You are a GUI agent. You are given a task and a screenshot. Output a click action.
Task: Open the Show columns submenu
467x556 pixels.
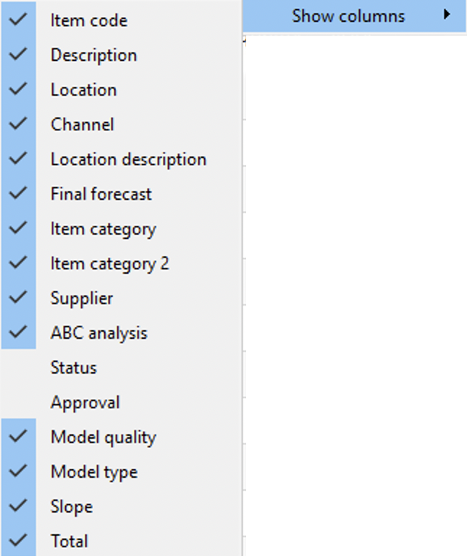[348, 16]
